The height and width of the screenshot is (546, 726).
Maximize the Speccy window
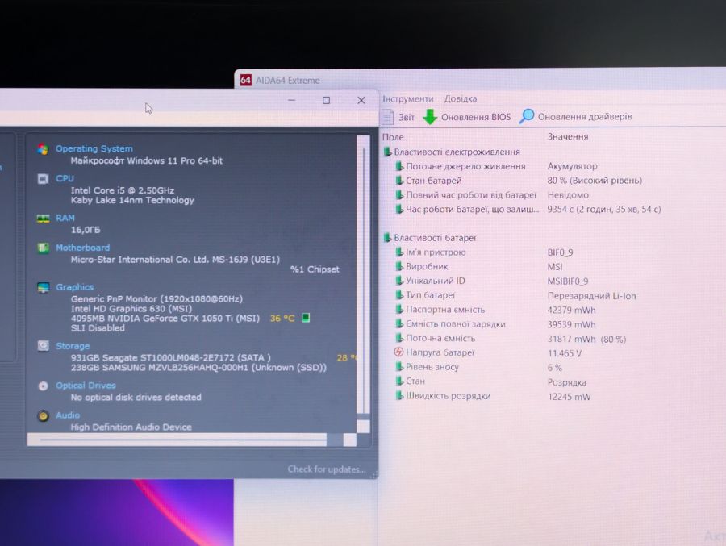[x=327, y=101]
